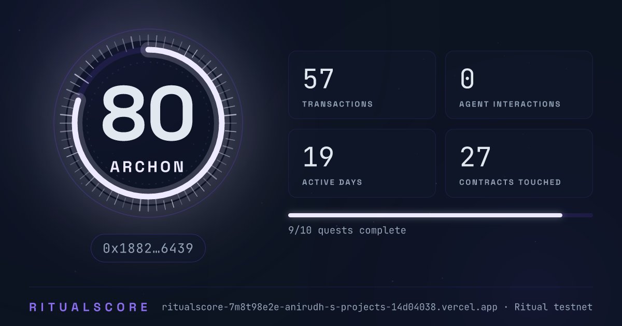The width and height of the screenshot is (622, 326).
Task: Click the 27 contracts value
Action: coord(475,157)
